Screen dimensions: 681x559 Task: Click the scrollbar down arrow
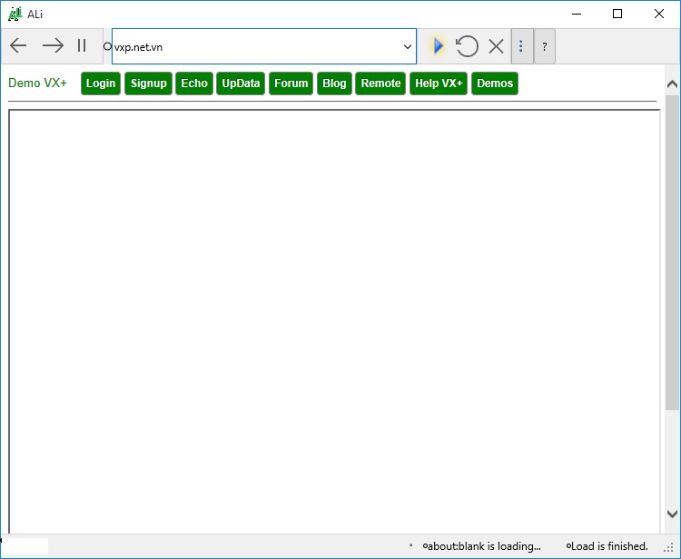click(x=672, y=514)
